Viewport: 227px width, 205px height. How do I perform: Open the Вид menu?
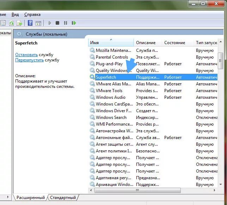tap(15, 14)
